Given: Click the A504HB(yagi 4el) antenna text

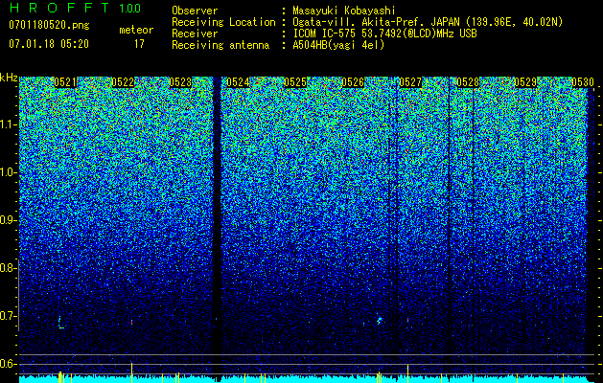Looking at the screenshot, I should pos(338,45).
